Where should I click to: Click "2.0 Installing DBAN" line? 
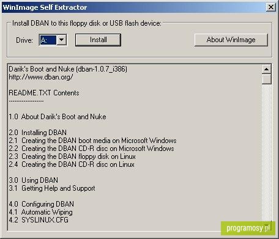coord(37,133)
